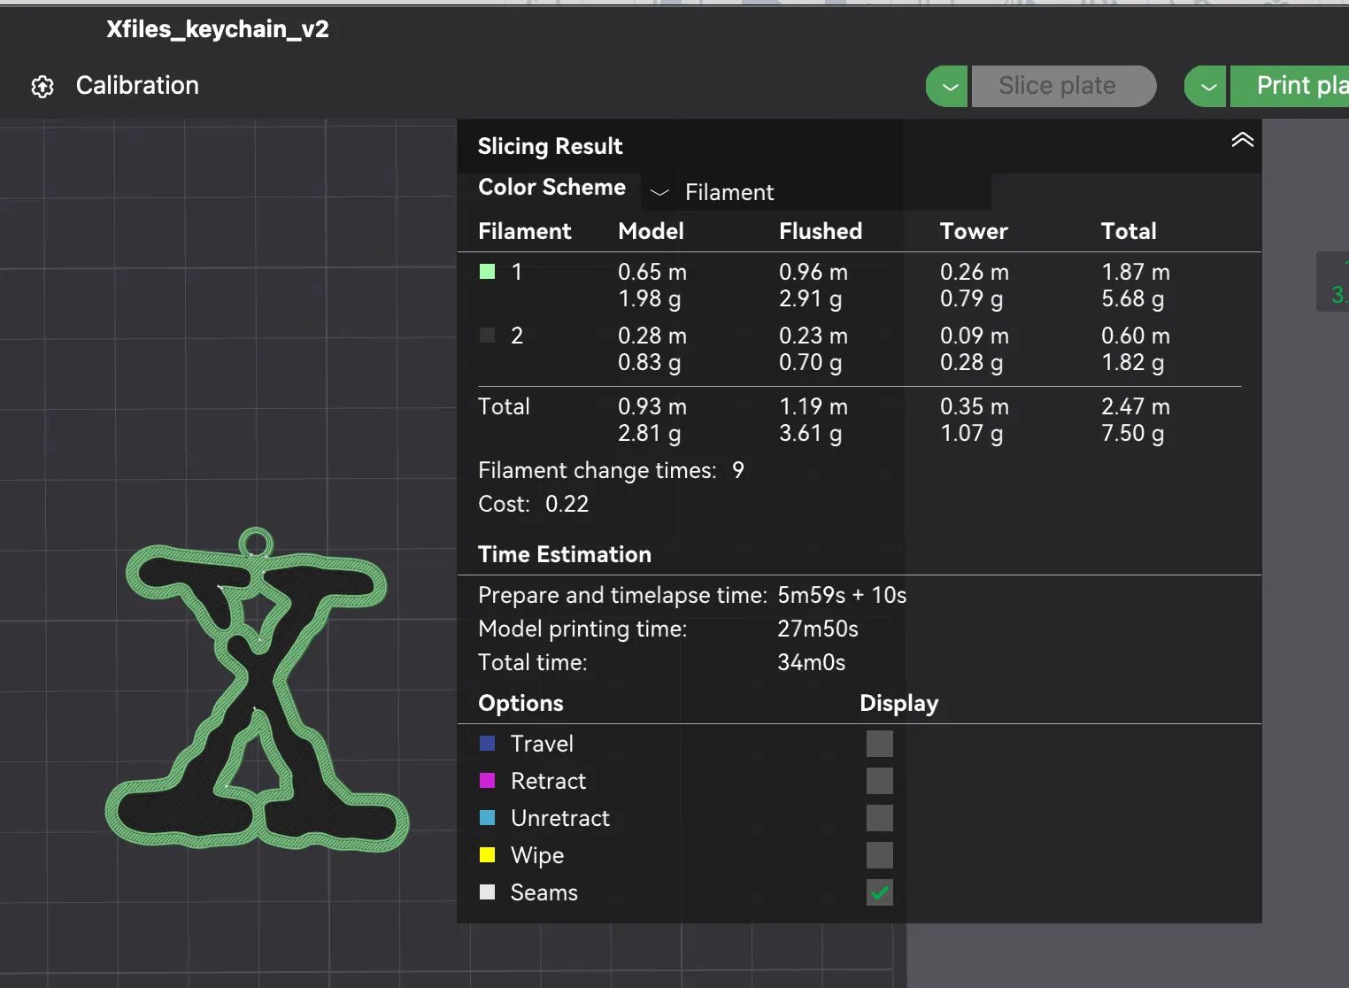Click the Travel blue color icon
Image resolution: width=1349 pixels, height=988 pixels.
tap(487, 744)
